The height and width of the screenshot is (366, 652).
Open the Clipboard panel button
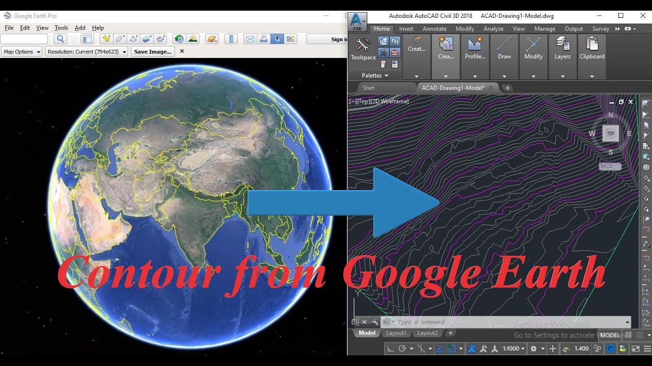[592, 49]
